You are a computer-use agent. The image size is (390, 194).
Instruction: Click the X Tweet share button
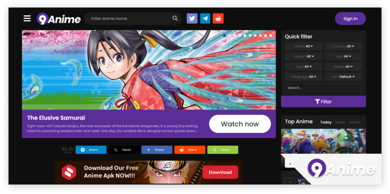click(x=124, y=150)
